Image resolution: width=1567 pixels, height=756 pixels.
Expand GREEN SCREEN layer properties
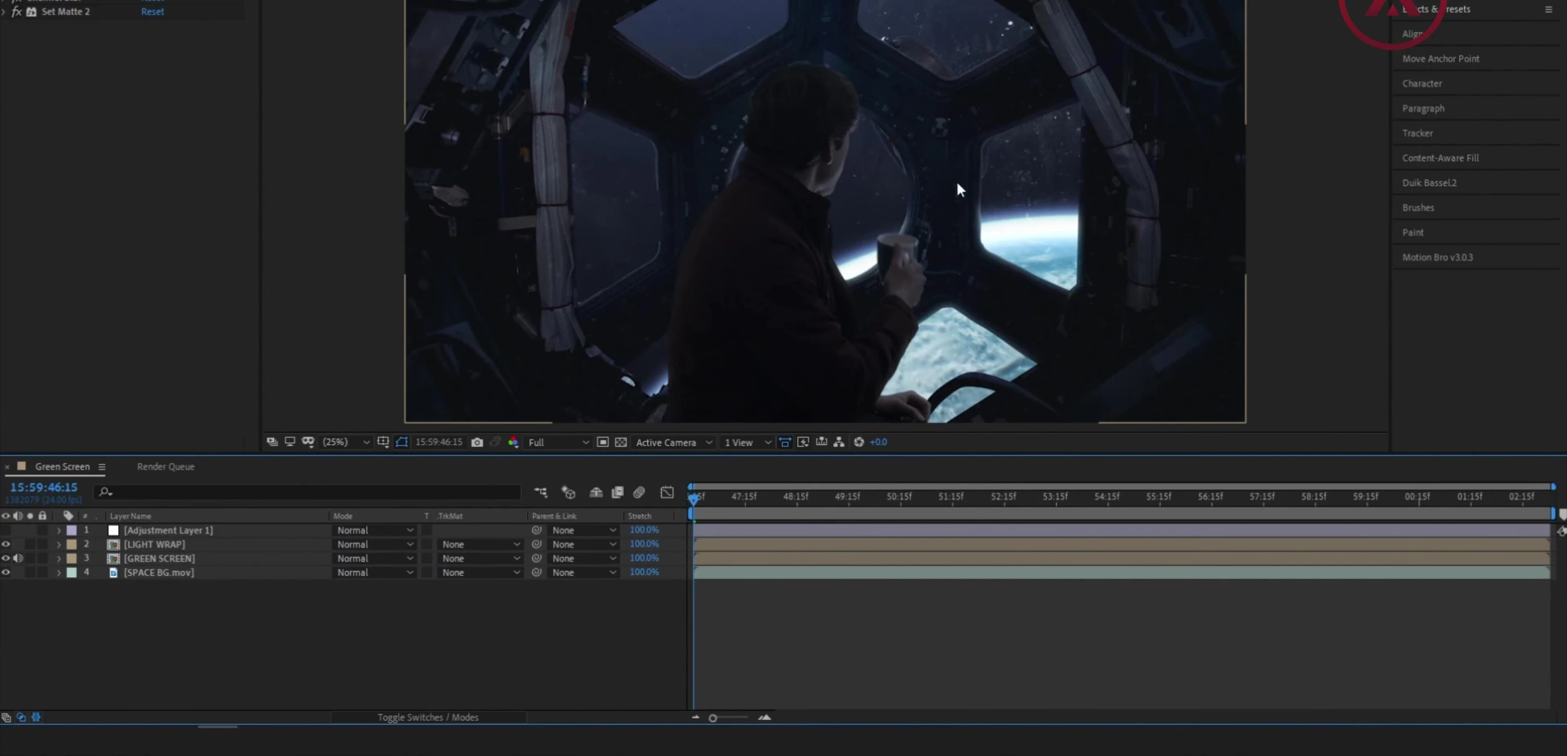[x=59, y=559]
